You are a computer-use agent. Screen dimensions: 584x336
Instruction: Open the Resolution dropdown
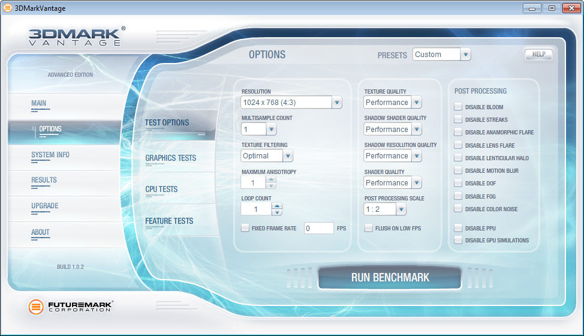pos(291,102)
